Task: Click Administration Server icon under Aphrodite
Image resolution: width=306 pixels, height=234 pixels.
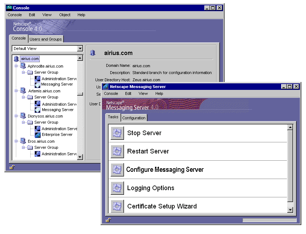Action: point(37,79)
